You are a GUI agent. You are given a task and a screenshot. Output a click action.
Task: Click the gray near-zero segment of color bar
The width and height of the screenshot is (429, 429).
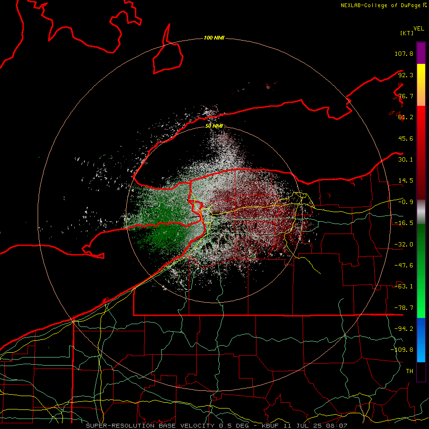tap(421, 212)
